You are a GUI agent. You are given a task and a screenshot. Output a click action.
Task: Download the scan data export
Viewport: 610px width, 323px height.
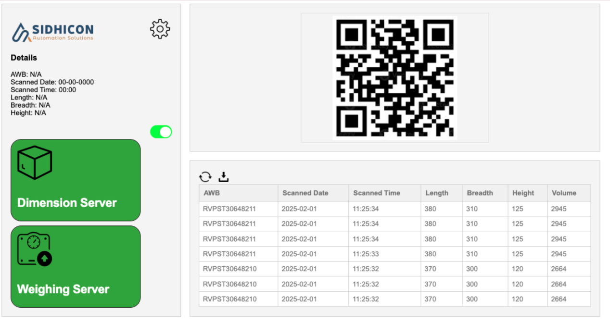224,177
